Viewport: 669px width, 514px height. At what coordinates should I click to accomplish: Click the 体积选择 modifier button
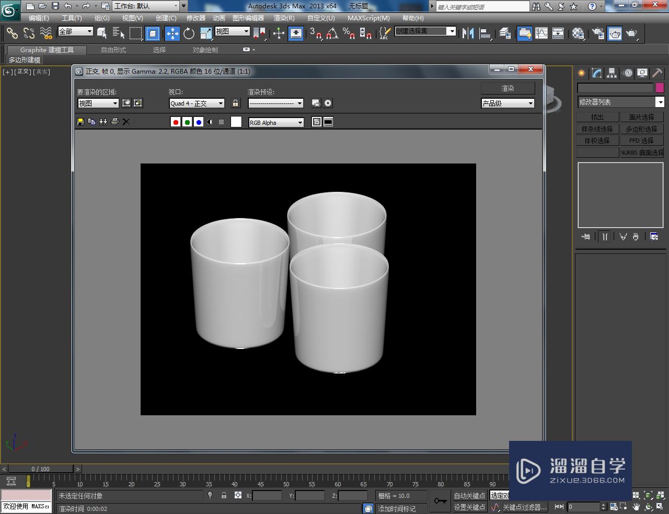597,141
